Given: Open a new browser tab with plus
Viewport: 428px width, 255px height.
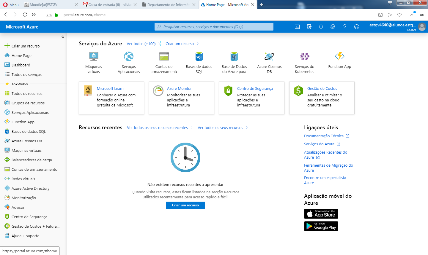Looking at the screenshot, I should 262,4.
